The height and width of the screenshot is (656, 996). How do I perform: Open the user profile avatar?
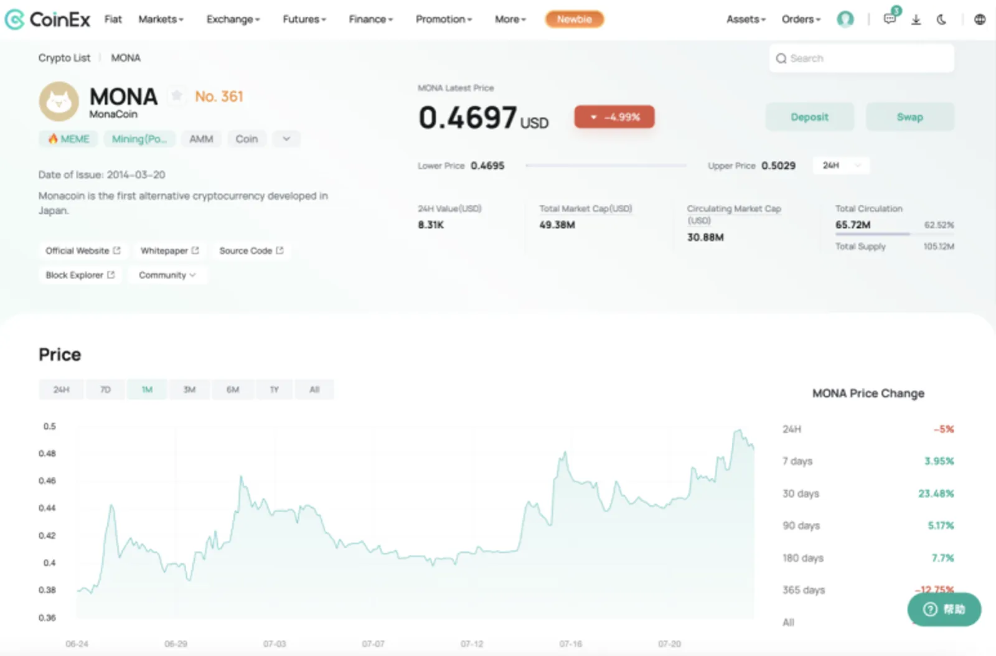pos(845,19)
